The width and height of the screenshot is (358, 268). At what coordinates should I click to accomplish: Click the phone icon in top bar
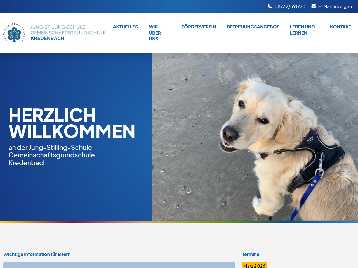point(270,6)
